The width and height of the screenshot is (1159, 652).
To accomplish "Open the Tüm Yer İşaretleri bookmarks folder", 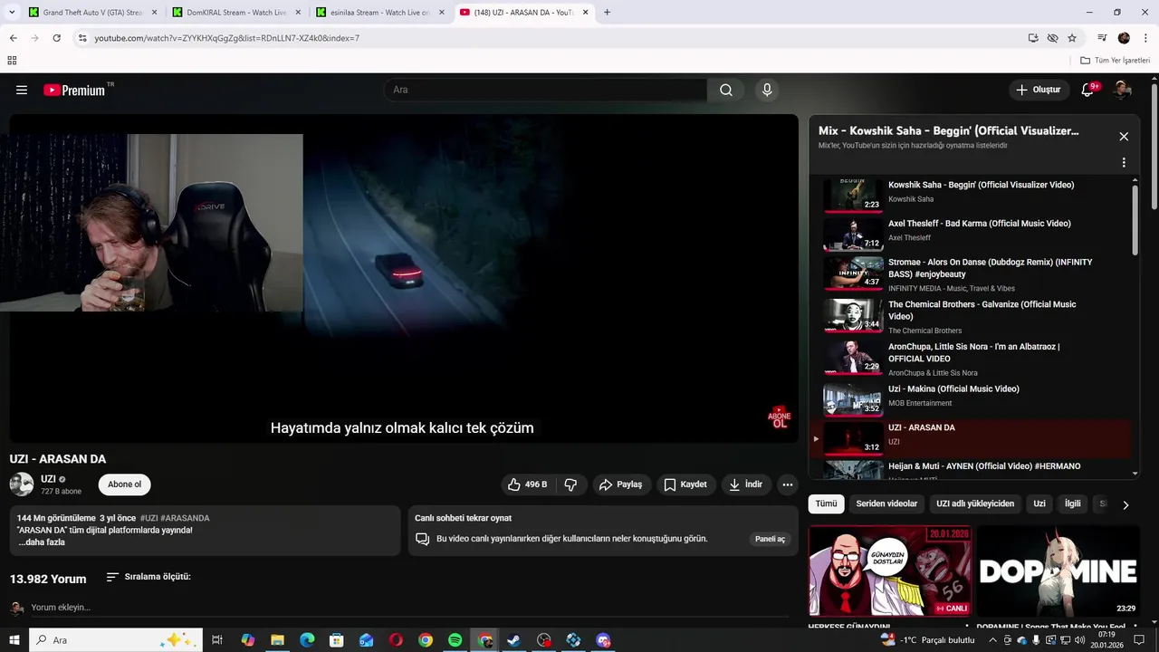I will (x=1115, y=61).
